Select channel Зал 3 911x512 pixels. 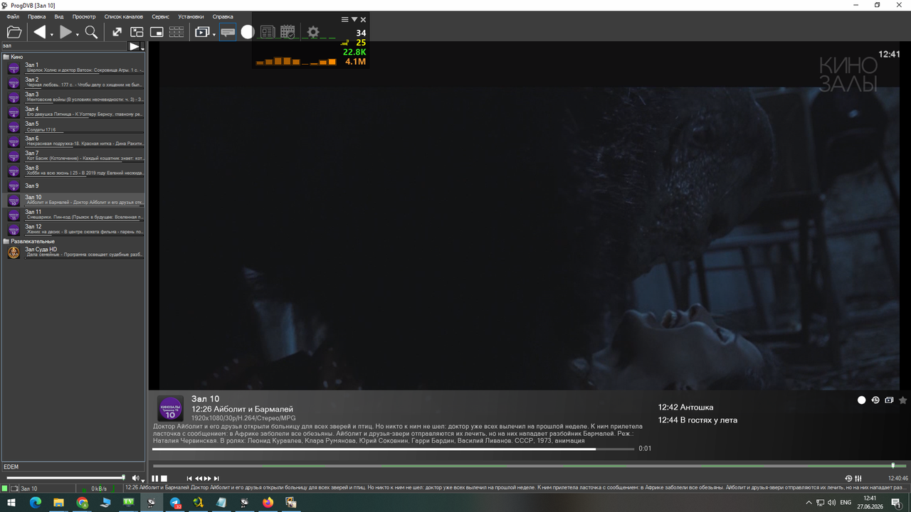(74, 97)
